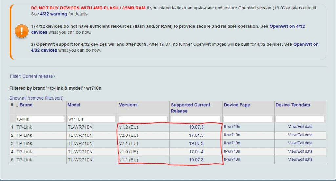This screenshot has width=336, height=181.
Task: Focus the Device Techdata filter field
Action: pyautogui.click(x=300, y=119)
